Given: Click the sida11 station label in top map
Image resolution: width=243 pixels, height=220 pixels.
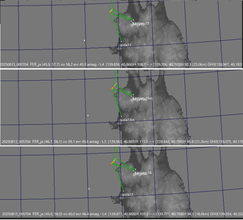Looking at the screenshot, I should point(126,45).
